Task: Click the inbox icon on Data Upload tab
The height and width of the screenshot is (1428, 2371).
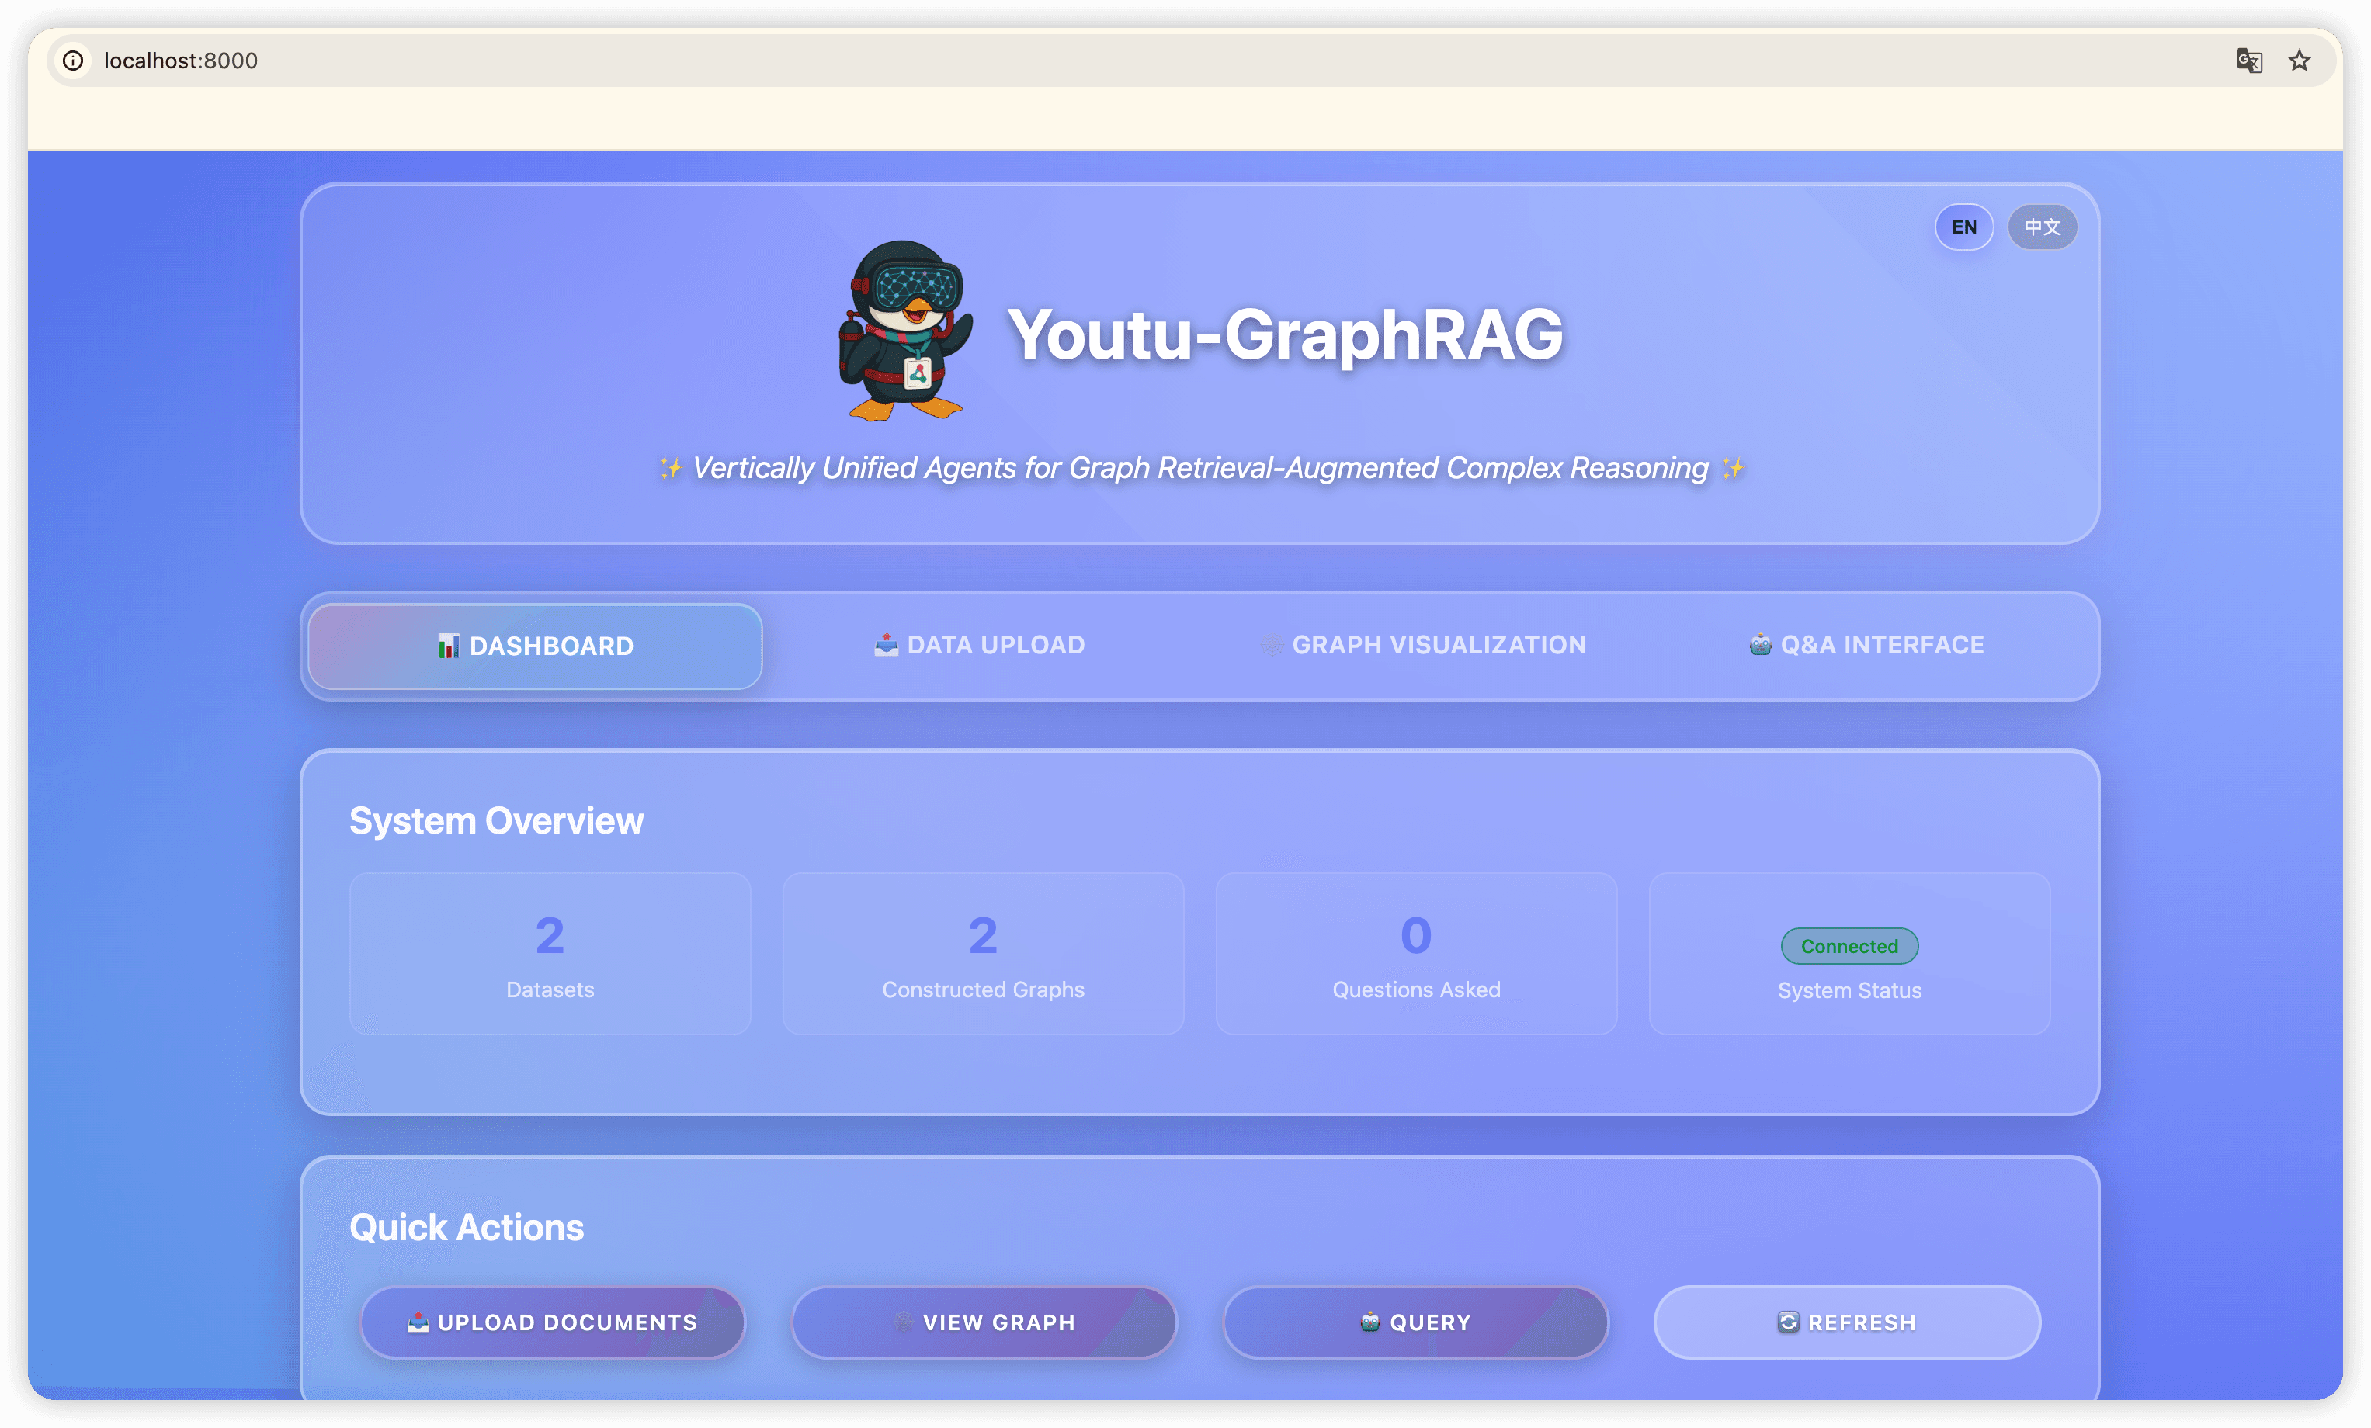Action: pyautogui.click(x=885, y=644)
